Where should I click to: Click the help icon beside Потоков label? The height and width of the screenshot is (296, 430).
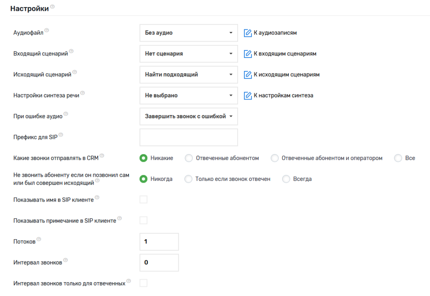pos(39,239)
